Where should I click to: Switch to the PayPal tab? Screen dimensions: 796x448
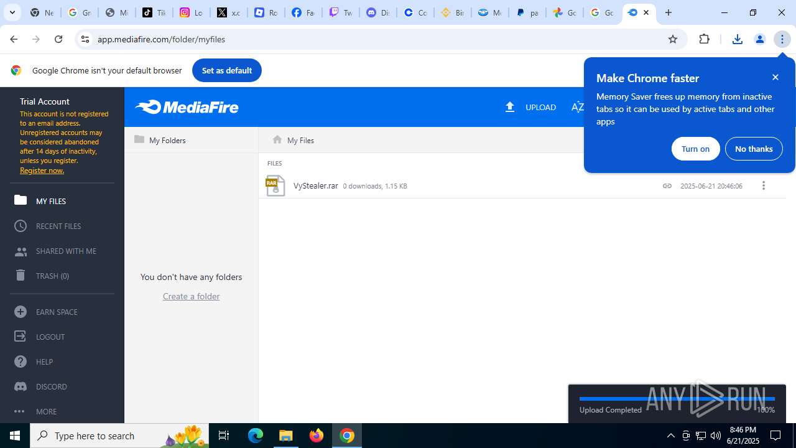click(527, 12)
